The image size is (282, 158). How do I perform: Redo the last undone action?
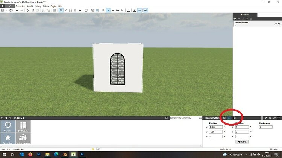22,11
